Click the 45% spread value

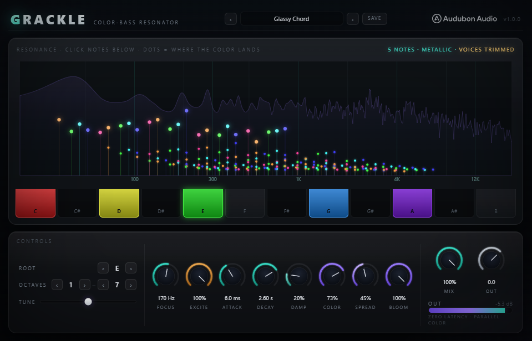pyautogui.click(x=366, y=298)
